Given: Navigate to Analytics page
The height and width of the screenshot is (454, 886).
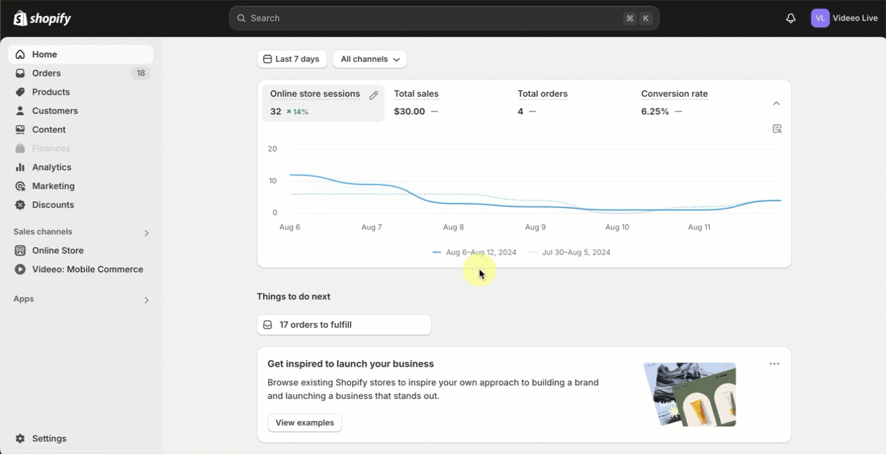Looking at the screenshot, I should pos(51,167).
